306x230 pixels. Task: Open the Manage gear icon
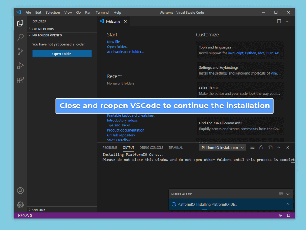click(20, 205)
